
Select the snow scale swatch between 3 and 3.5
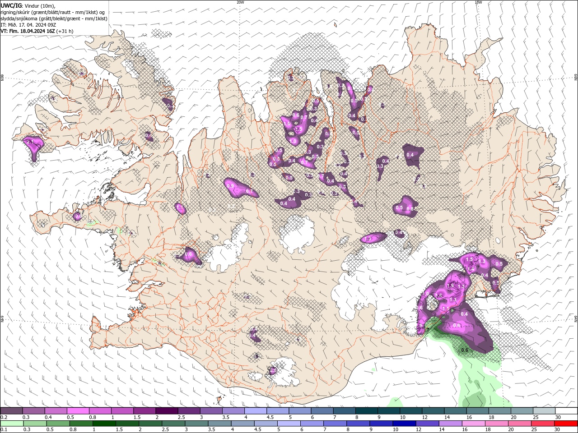(x=211, y=411)
